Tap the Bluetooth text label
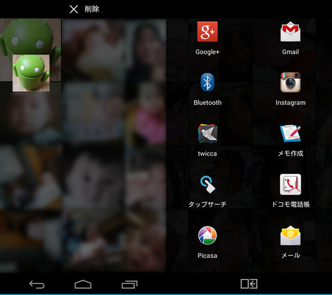332x295 pixels. pyautogui.click(x=207, y=102)
